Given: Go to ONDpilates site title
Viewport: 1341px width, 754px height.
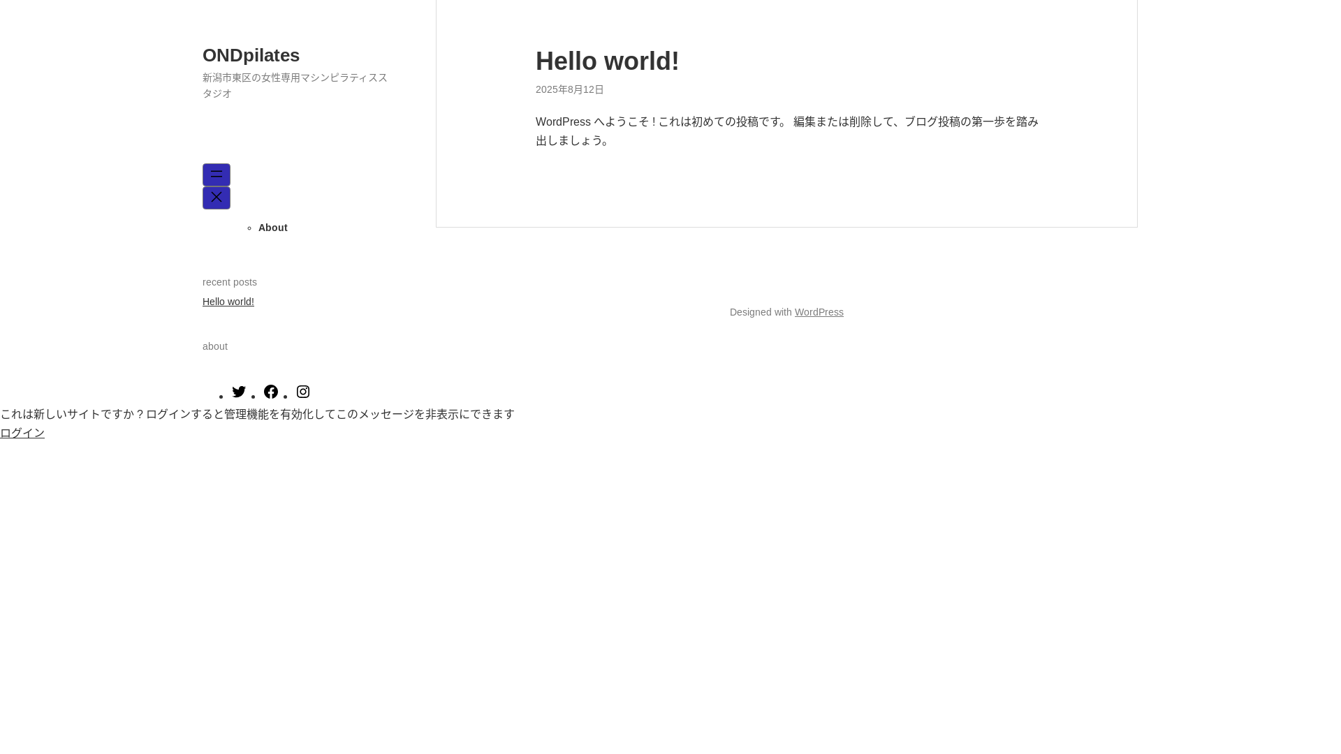Looking at the screenshot, I should pyautogui.click(x=251, y=55).
